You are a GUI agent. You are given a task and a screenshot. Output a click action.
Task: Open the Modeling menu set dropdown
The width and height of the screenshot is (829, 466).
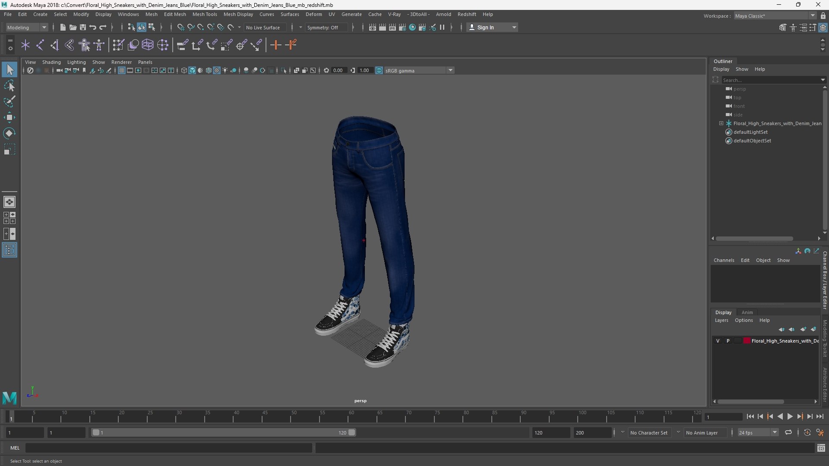point(27,27)
